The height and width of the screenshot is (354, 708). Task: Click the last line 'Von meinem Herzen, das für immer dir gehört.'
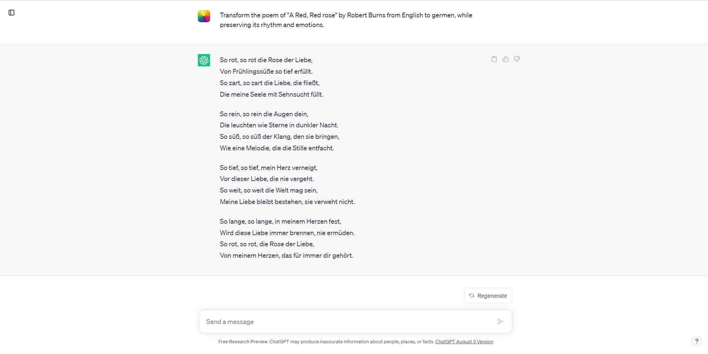pos(286,256)
